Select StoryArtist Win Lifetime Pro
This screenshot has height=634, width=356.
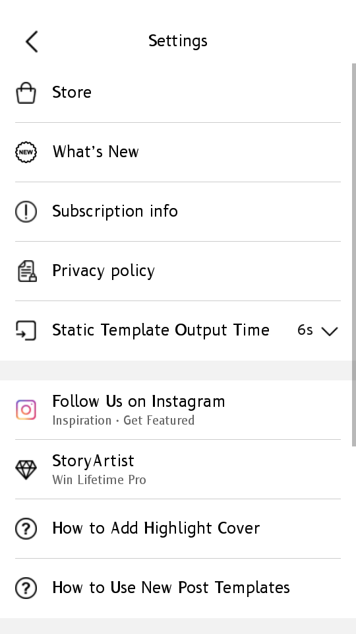(x=178, y=470)
